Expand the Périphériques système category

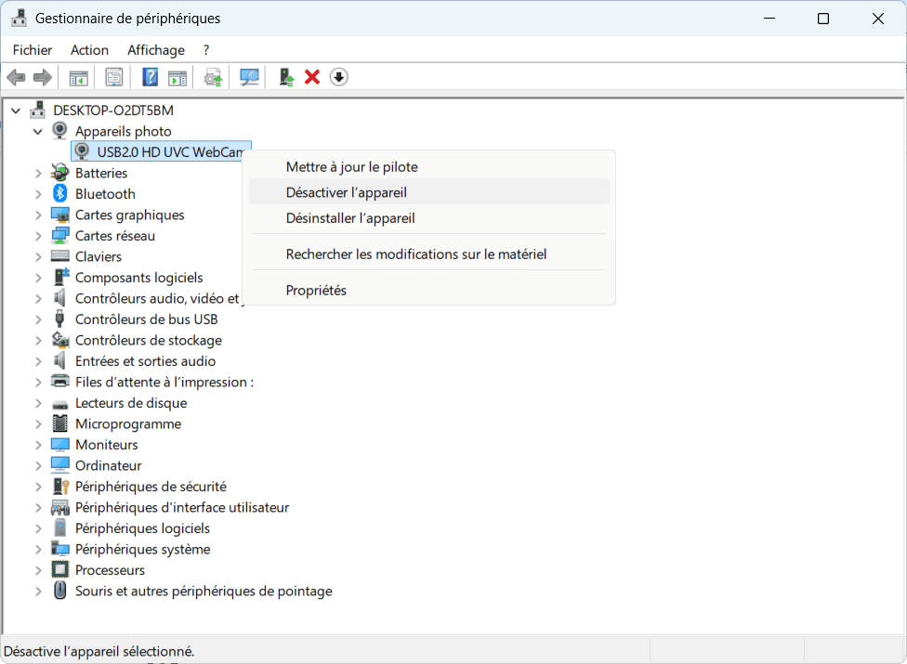click(38, 550)
